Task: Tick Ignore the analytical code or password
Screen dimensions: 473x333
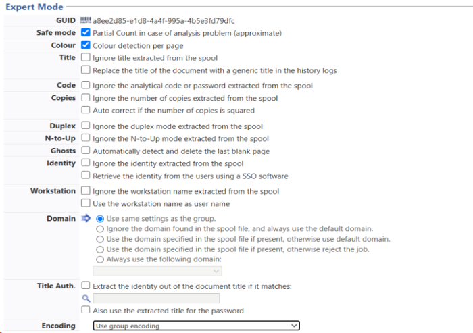Action: pyautogui.click(x=85, y=86)
